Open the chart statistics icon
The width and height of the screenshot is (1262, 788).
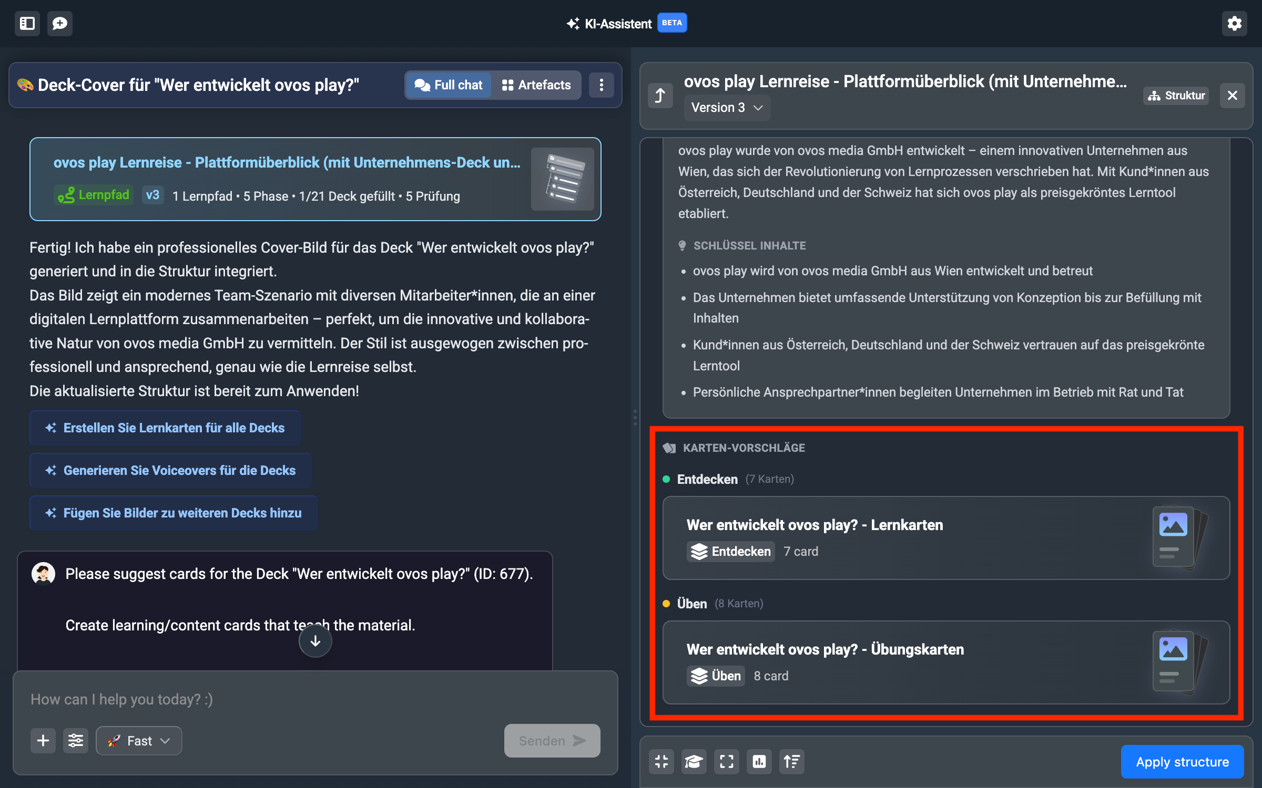(759, 762)
